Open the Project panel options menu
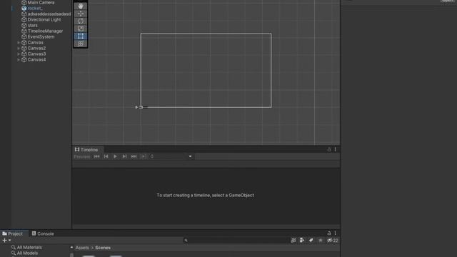Image resolution: width=457 pixels, height=257 pixels. [x=335, y=233]
